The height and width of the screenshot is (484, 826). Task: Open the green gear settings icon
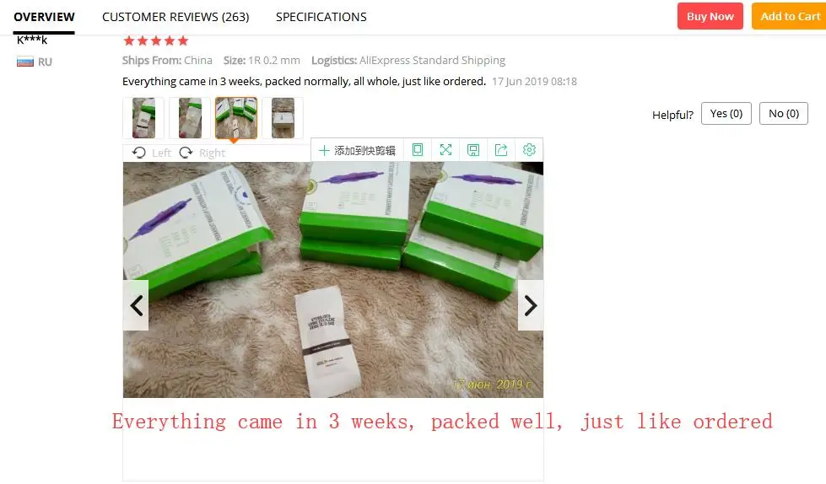529,150
